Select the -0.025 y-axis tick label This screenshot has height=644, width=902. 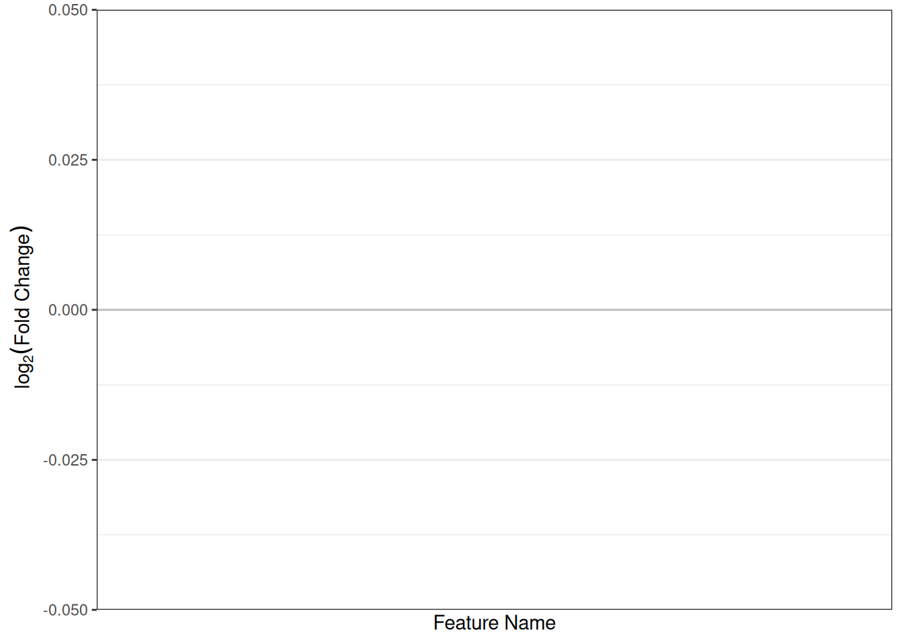point(66,460)
